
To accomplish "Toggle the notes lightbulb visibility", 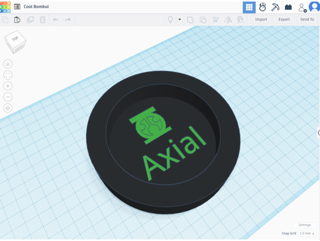I will click(171, 20).
